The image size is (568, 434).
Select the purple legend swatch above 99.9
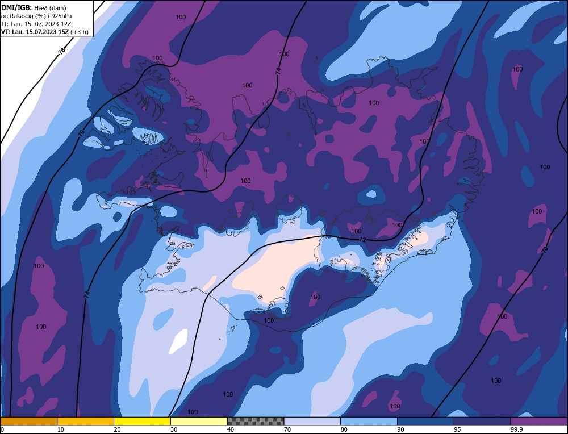(539, 422)
